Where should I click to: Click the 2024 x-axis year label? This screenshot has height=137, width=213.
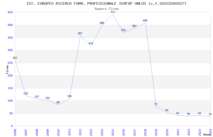click(210, 133)
